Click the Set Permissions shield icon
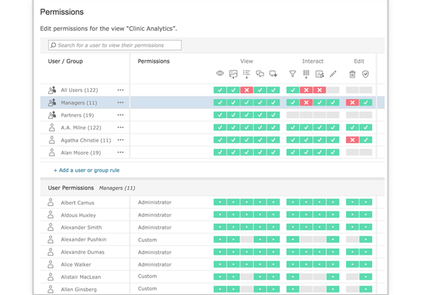This screenshot has width=421, height=295. tap(365, 74)
